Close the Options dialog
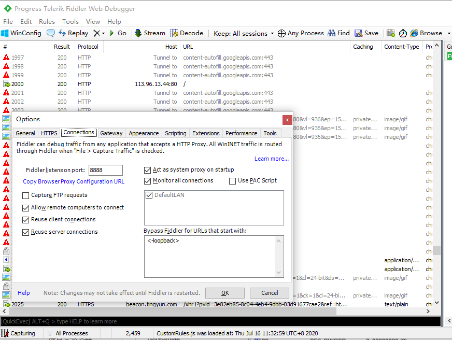The width and height of the screenshot is (452, 340). click(287, 120)
